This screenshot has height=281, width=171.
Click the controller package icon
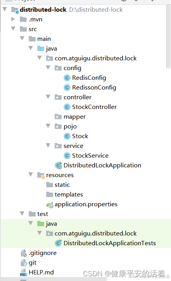click(x=58, y=97)
